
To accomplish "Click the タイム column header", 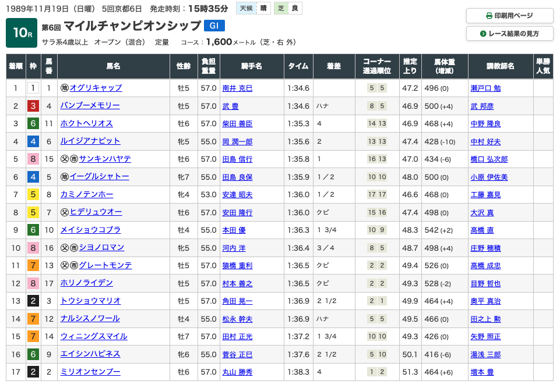I will [x=298, y=66].
